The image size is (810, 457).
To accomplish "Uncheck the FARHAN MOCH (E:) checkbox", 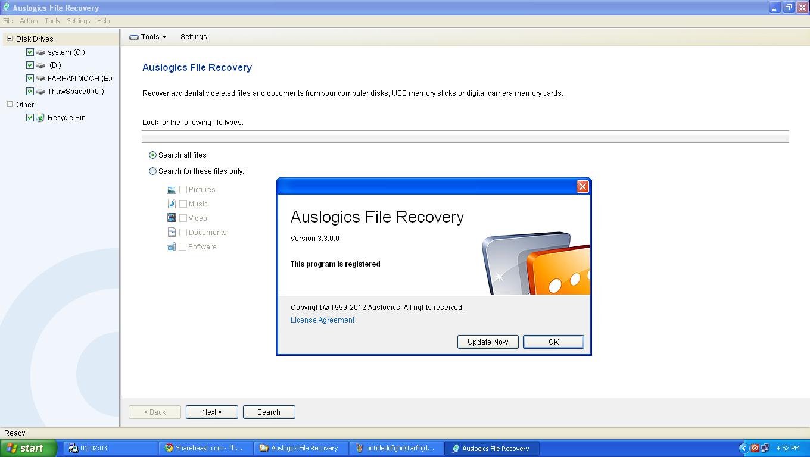I will (30, 79).
